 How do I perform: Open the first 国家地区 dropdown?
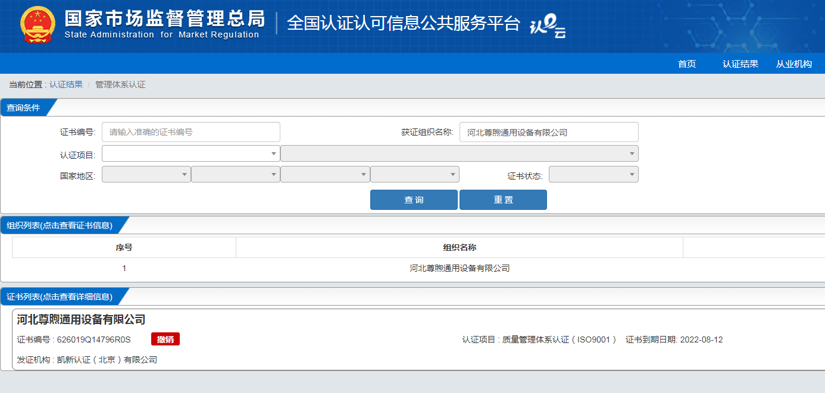point(146,174)
